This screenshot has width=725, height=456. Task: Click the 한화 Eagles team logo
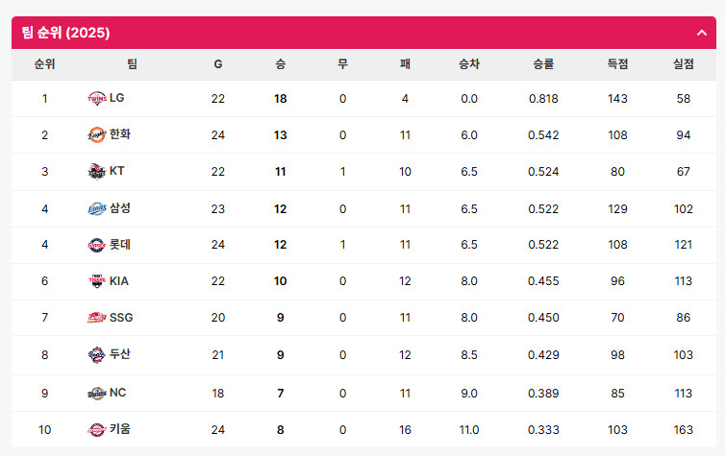point(97,134)
